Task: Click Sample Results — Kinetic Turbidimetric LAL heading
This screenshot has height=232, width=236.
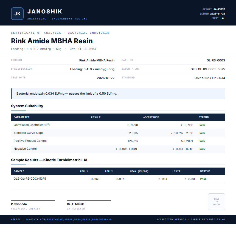Action: 49,160
